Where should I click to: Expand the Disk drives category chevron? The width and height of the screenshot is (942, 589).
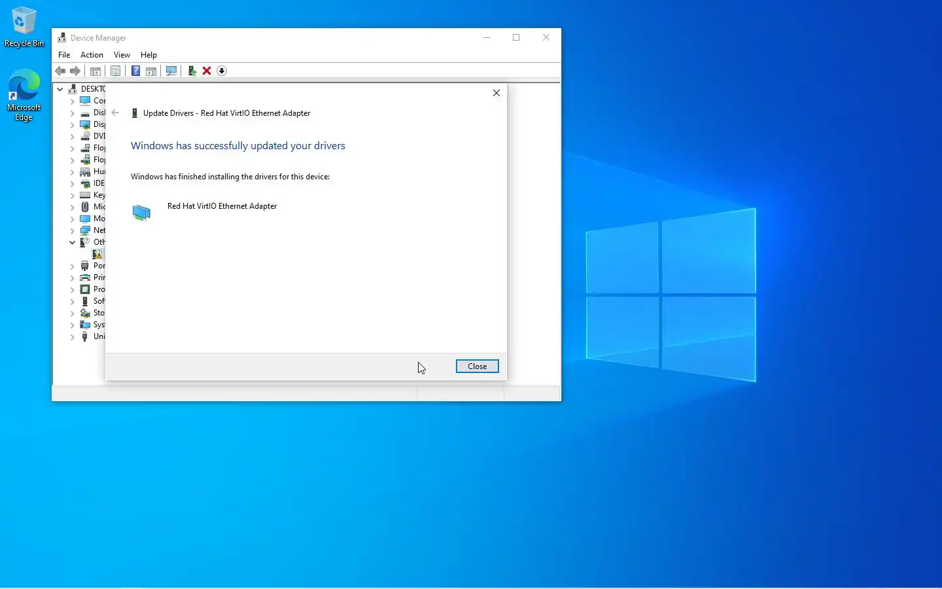[73, 113]
